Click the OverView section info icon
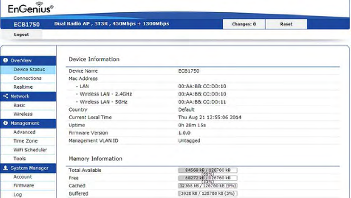This screenshot has width=351, height=198. pyautogui.click(x=5, y=60)
